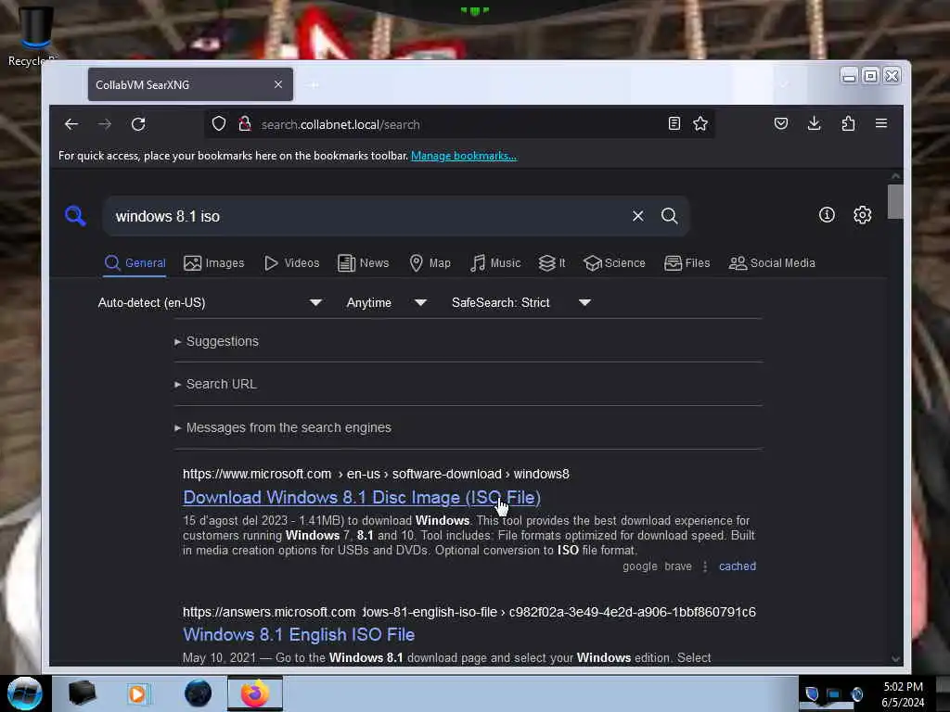This screenshot has height=712, width=950.
Task: Click the scrollbar down arrow
Action: point(895,659)
